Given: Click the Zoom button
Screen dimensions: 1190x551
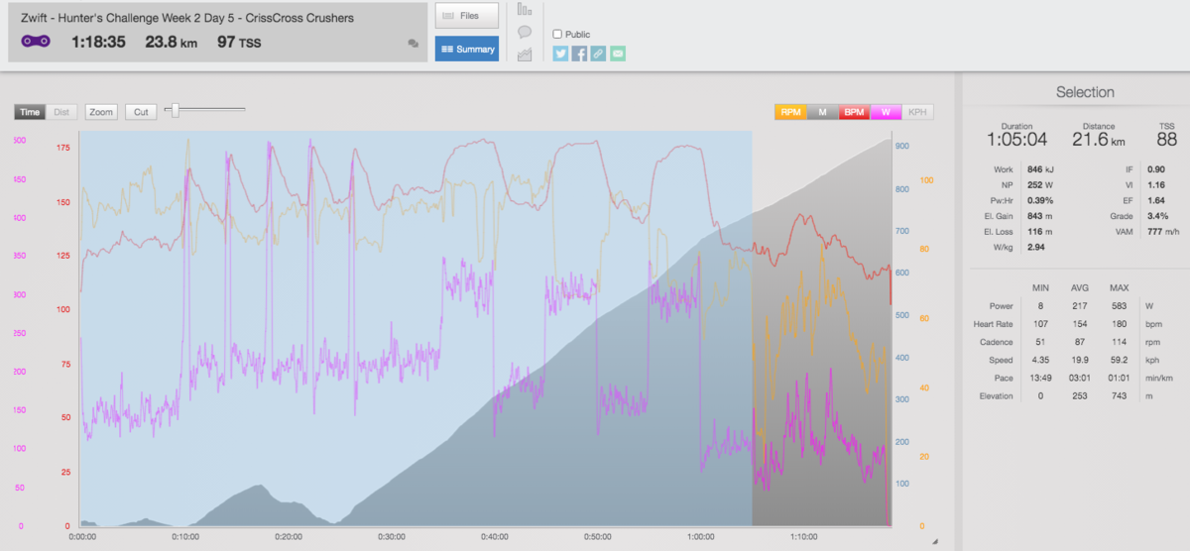Looking at the screenshot, I should coord(101,112).
